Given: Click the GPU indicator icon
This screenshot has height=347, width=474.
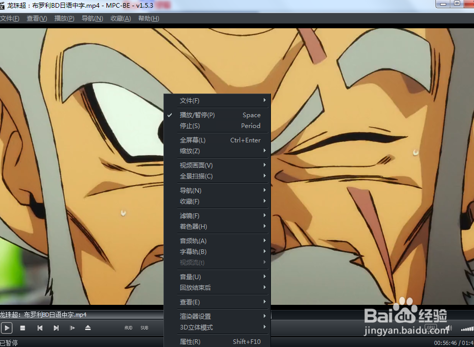Looking at the screenshot, I should tap(431, 327).
